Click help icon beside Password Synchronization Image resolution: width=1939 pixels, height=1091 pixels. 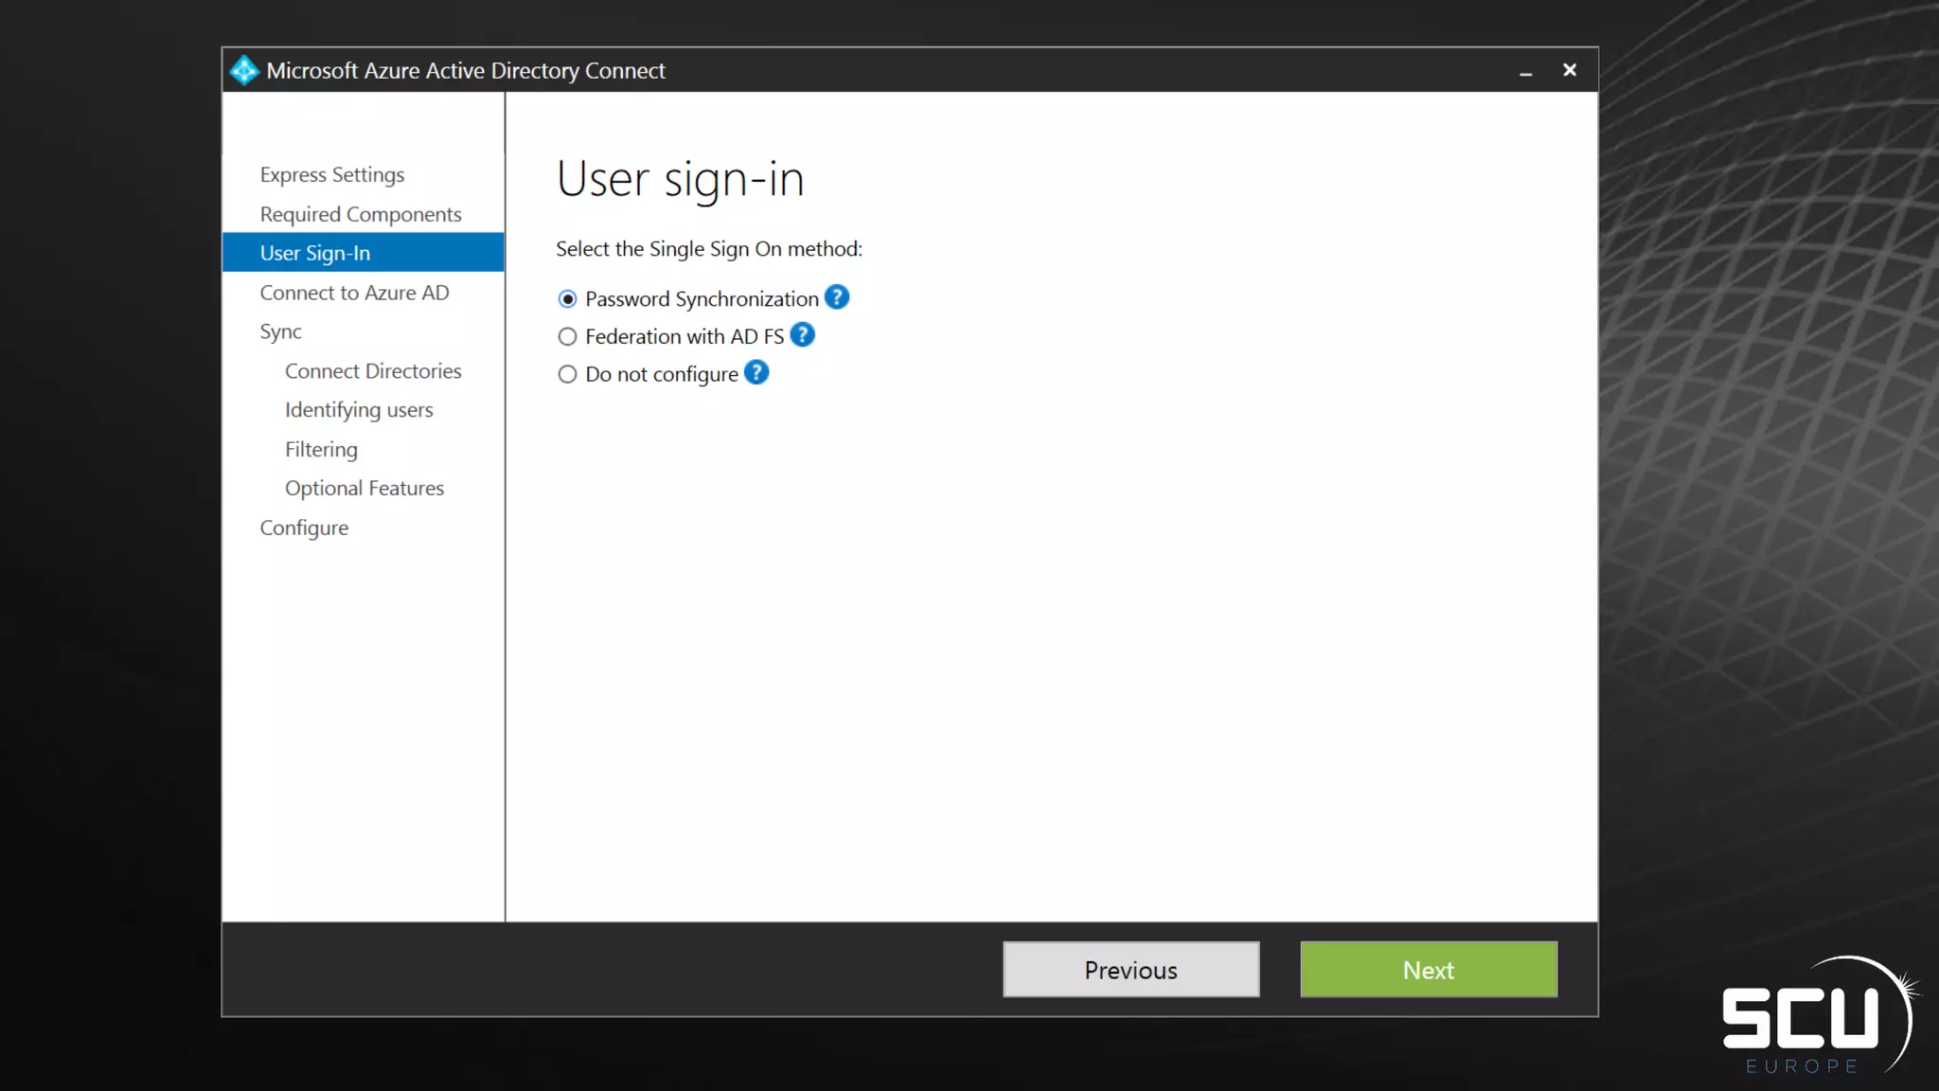[x=836, y=297]
